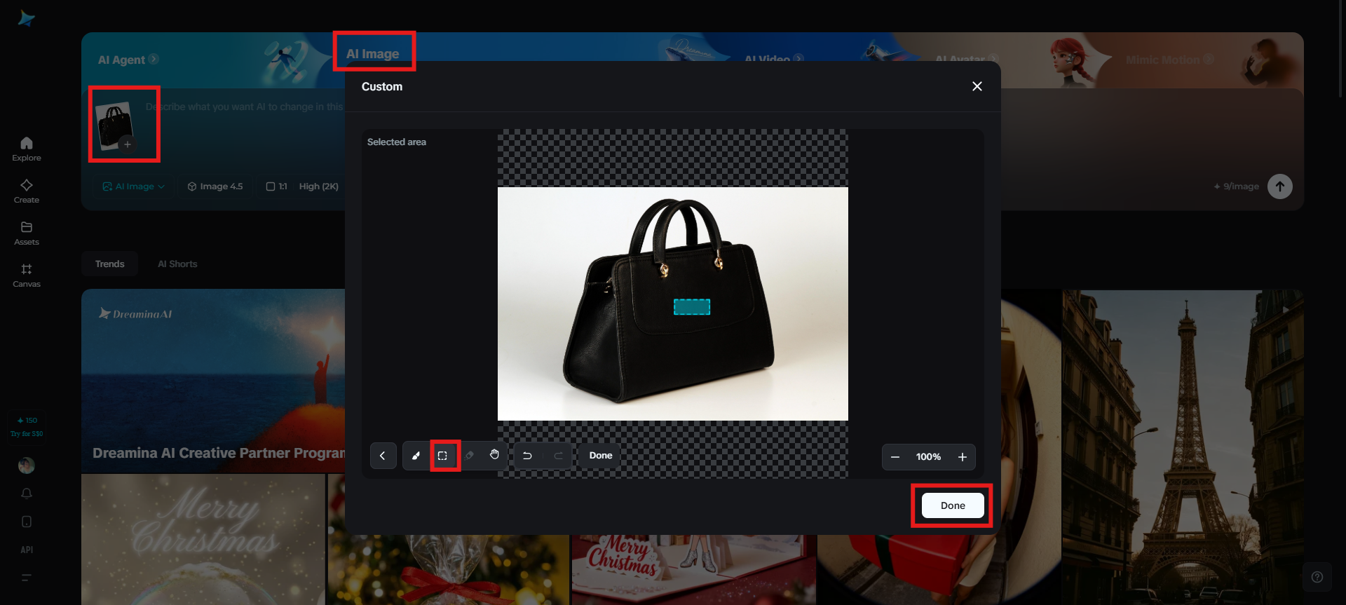1346x605 pixels.
Task: Open the mobile app icon in sidebar
Action: [x=27, y=522]
